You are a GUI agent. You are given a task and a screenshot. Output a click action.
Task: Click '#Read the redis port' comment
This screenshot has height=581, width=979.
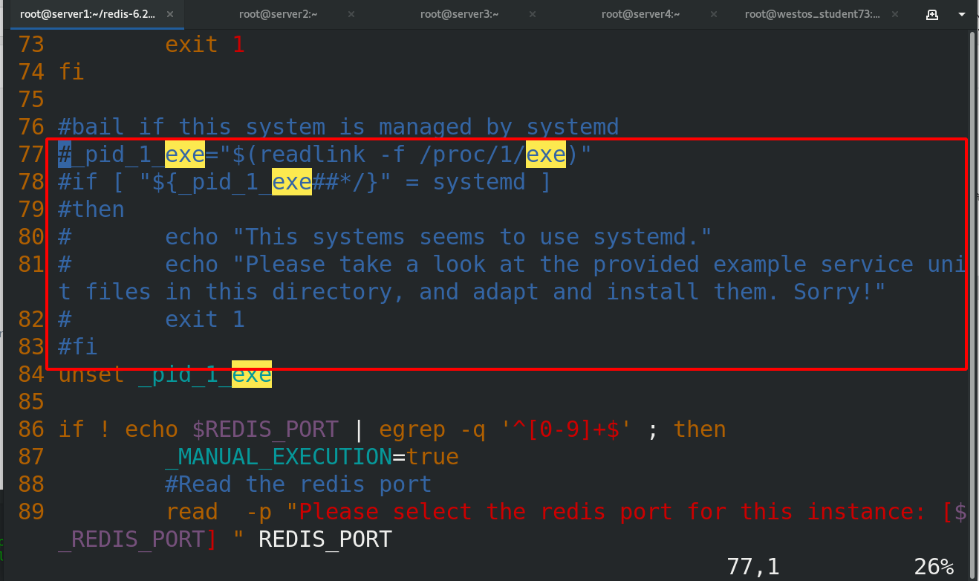pos(299,484)
